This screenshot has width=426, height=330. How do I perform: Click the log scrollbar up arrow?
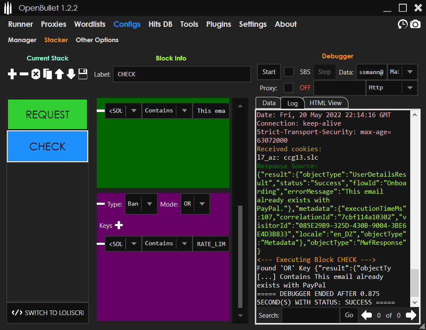tap(414, 115)
